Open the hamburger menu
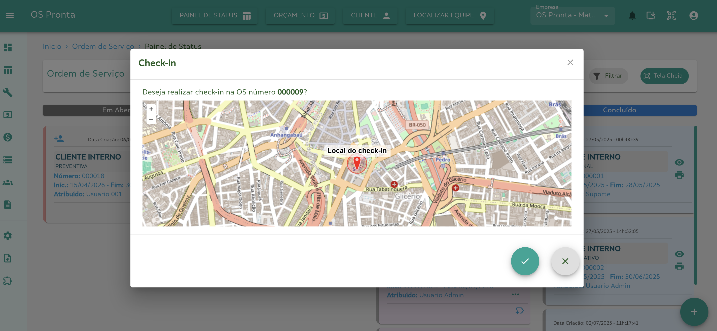This screenshot has height=331, width=717. point(10,15)
